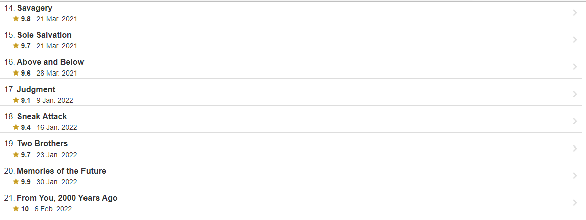Click the 6 Feb. 2022 air date
This screenshot has height=220, width=586.
click(x=53, y=209)
